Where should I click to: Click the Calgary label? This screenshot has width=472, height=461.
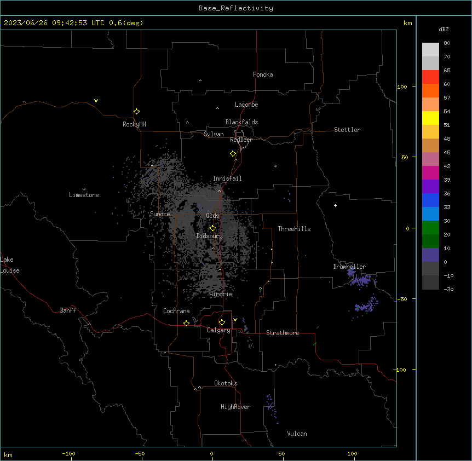[x=218, y=330]
